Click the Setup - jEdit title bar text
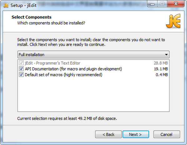 23,5
